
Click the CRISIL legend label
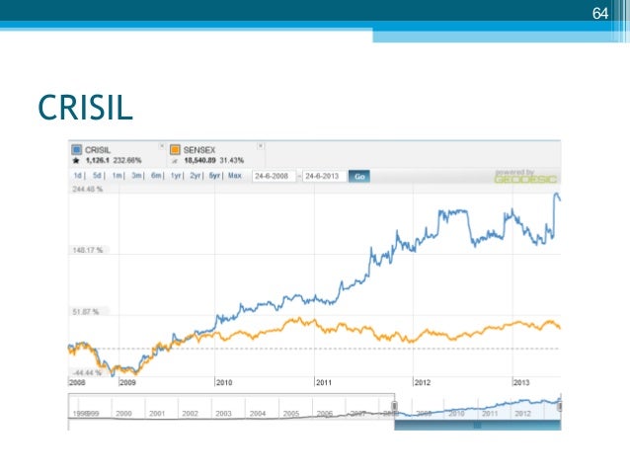pyautogui.click(x=97, y=150)
